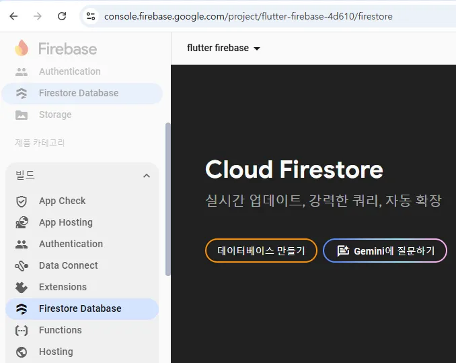The image size is (456, 363).
Task: Open App Hosting in the build menu
Action: click(66, 222)
